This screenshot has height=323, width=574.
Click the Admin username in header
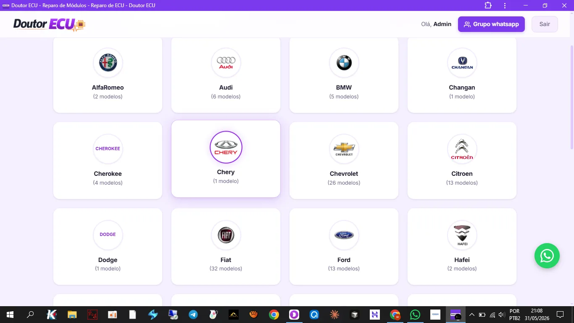[x=442, y=24]
